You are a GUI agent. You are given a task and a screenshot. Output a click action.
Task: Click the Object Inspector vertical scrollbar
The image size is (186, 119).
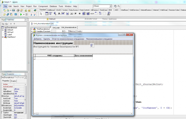pos(25,101)
